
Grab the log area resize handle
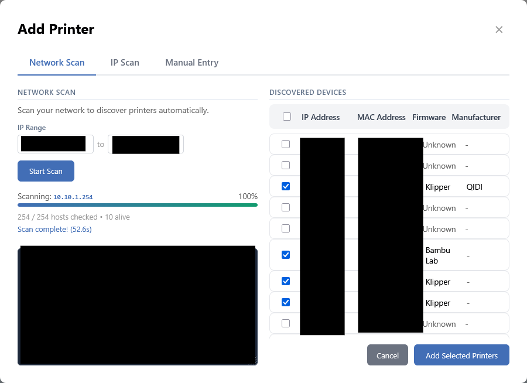pyautogui.click(x=254, y=361)
